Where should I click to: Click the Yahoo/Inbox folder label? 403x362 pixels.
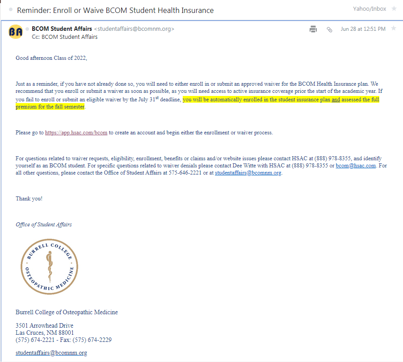coord(369,9)
